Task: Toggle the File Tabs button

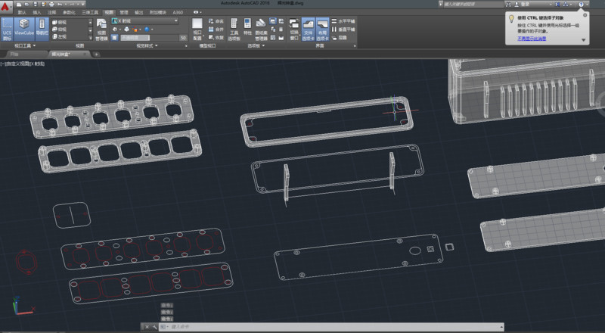Action: [x=307, y=30]
